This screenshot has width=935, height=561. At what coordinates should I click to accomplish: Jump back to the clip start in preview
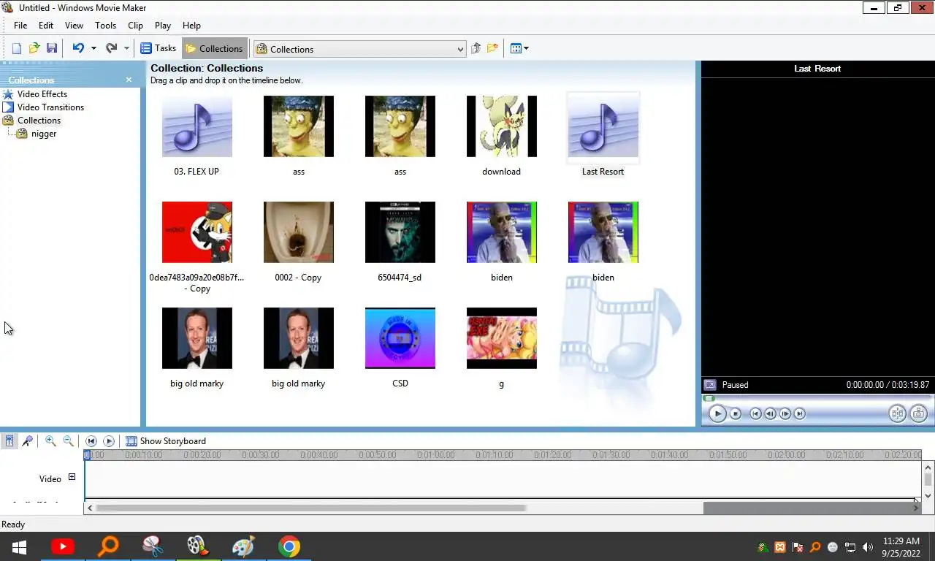click(756, 413)
